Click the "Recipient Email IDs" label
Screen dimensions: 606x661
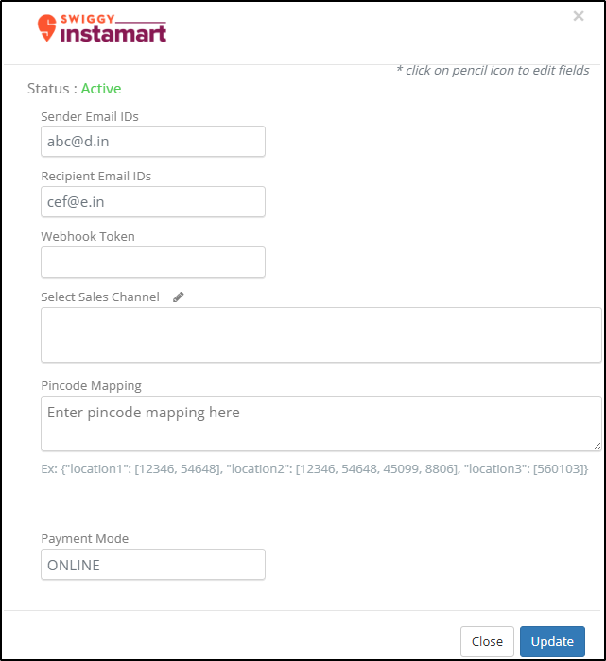click(x=95, y=177)
